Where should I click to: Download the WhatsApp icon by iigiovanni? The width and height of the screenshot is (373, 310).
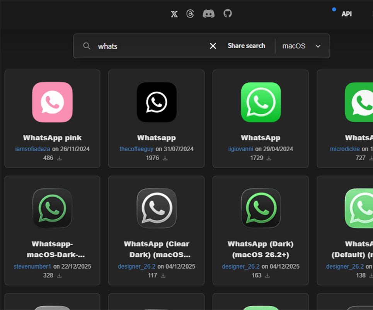pos(269,158)
